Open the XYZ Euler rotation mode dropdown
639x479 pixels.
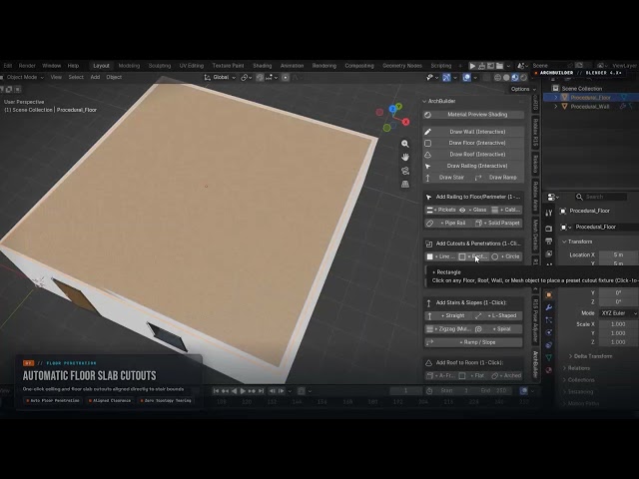pos(618,313)
